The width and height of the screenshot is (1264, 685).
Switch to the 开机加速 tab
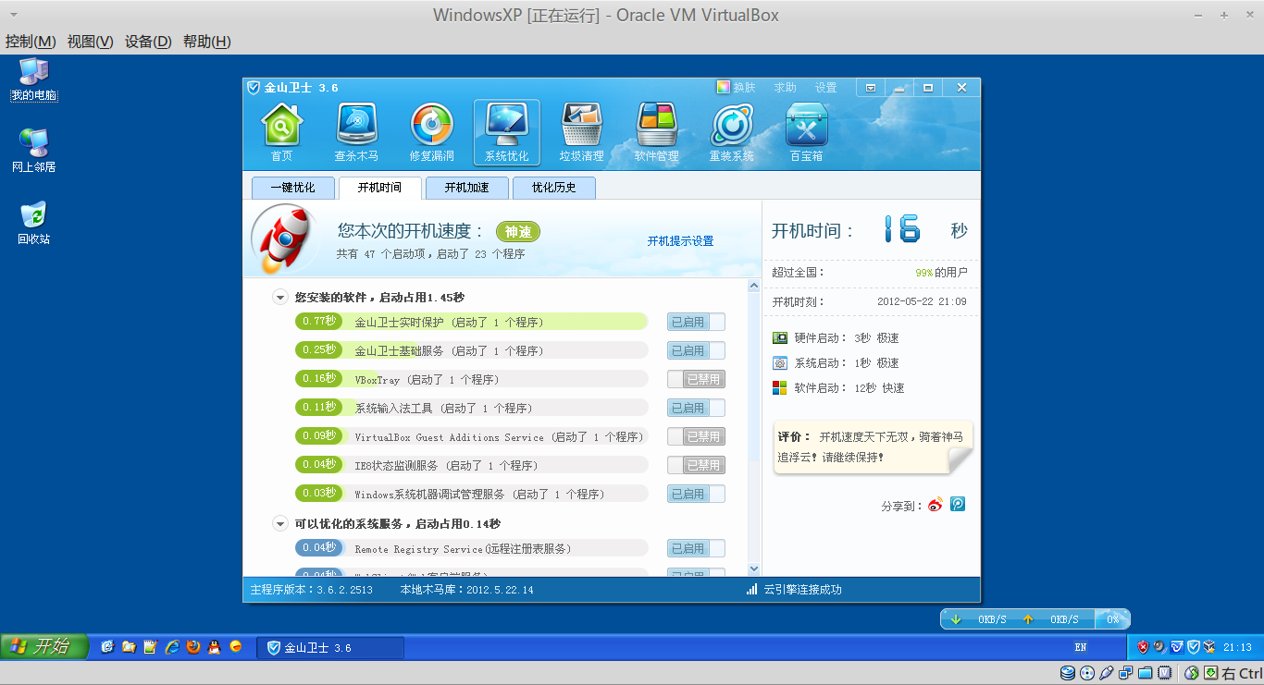coord(466,188)
